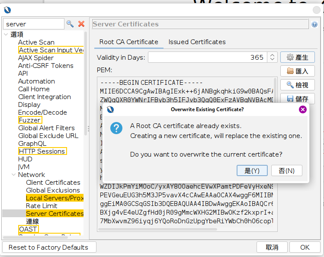
Task: Select Server Certificates tree item
Action: pyautogui.click(x=55, y=214)
